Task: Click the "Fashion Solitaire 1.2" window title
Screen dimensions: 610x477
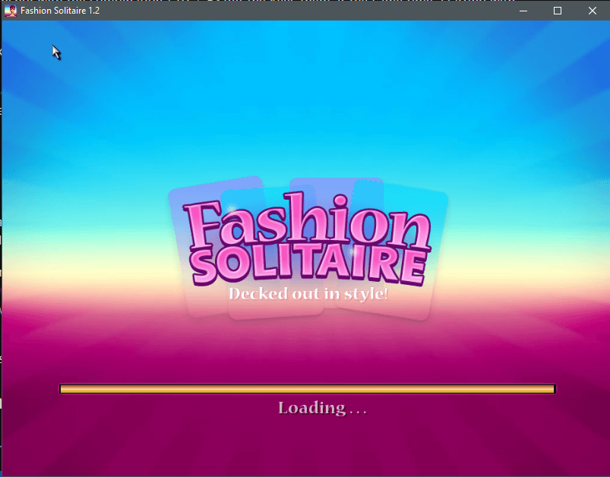Action: tap(60, 11)
